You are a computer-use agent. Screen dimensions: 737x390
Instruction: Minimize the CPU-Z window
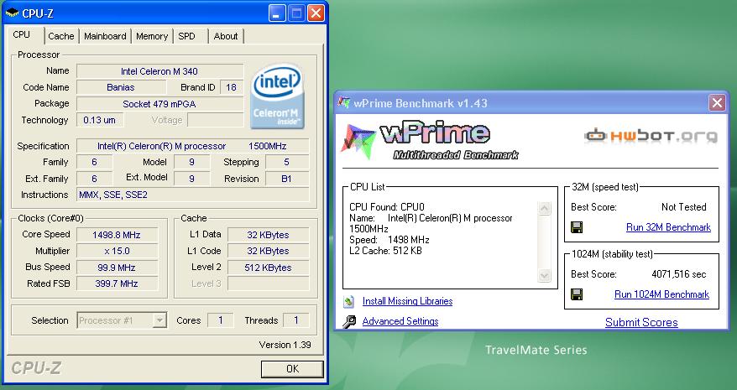[277, 13]
